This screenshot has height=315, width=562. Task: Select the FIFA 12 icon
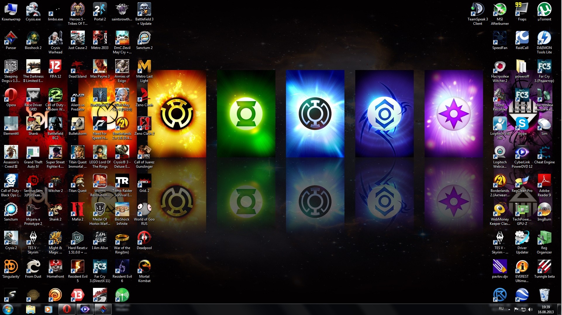click(x=55, y=69)
